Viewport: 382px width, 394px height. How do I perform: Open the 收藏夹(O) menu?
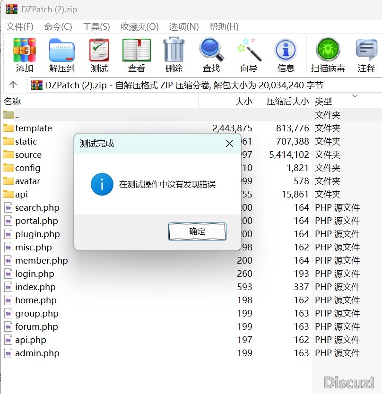pyautogui.click(x=139, y=26)
